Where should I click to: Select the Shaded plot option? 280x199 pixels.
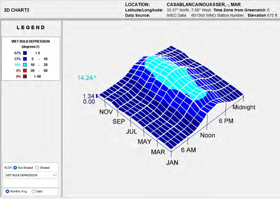[37, 168]
